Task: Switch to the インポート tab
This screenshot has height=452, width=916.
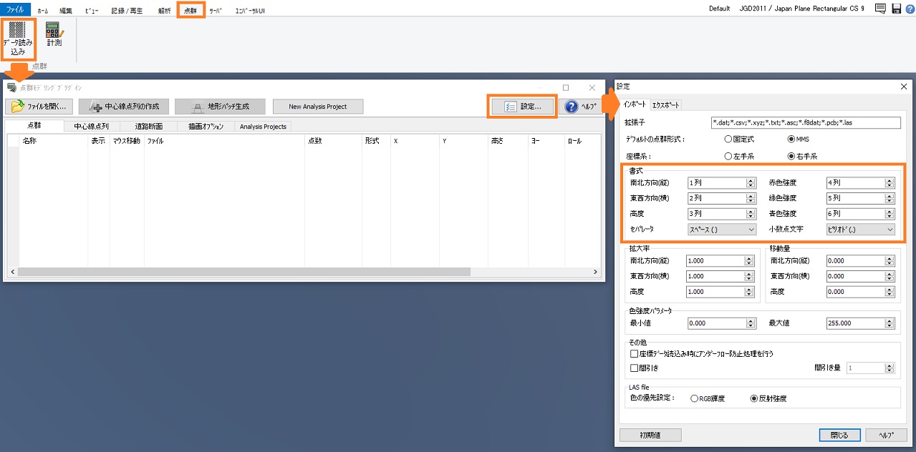Action: pos(635,104)
